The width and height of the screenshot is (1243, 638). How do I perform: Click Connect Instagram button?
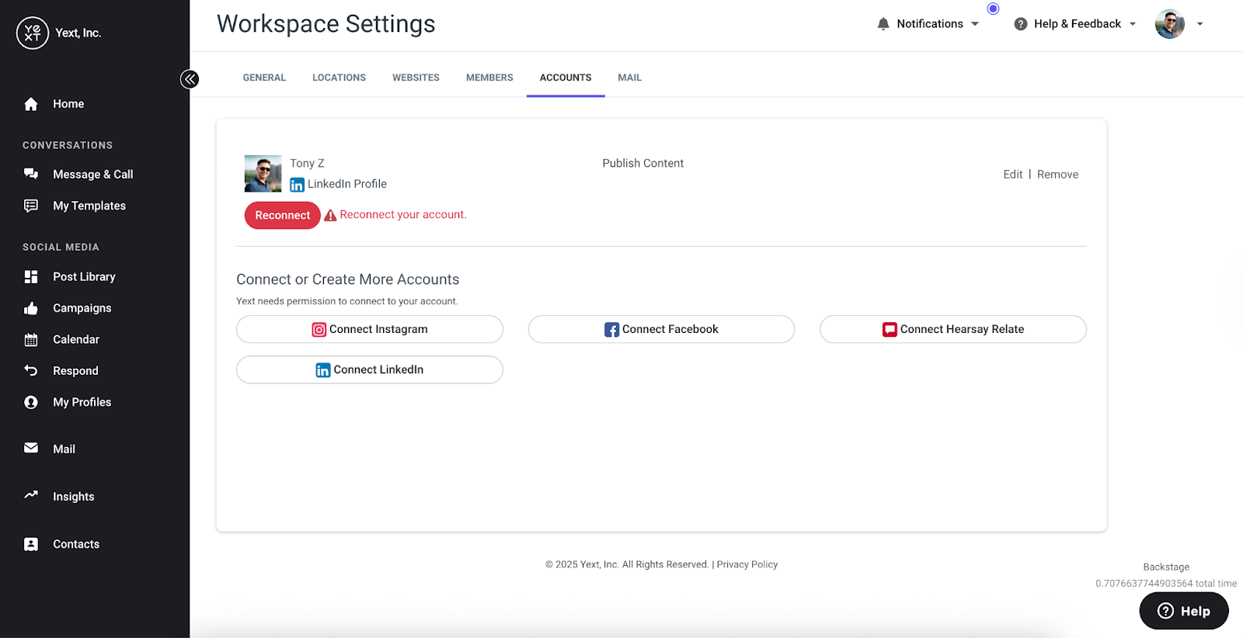click(370, 329)
